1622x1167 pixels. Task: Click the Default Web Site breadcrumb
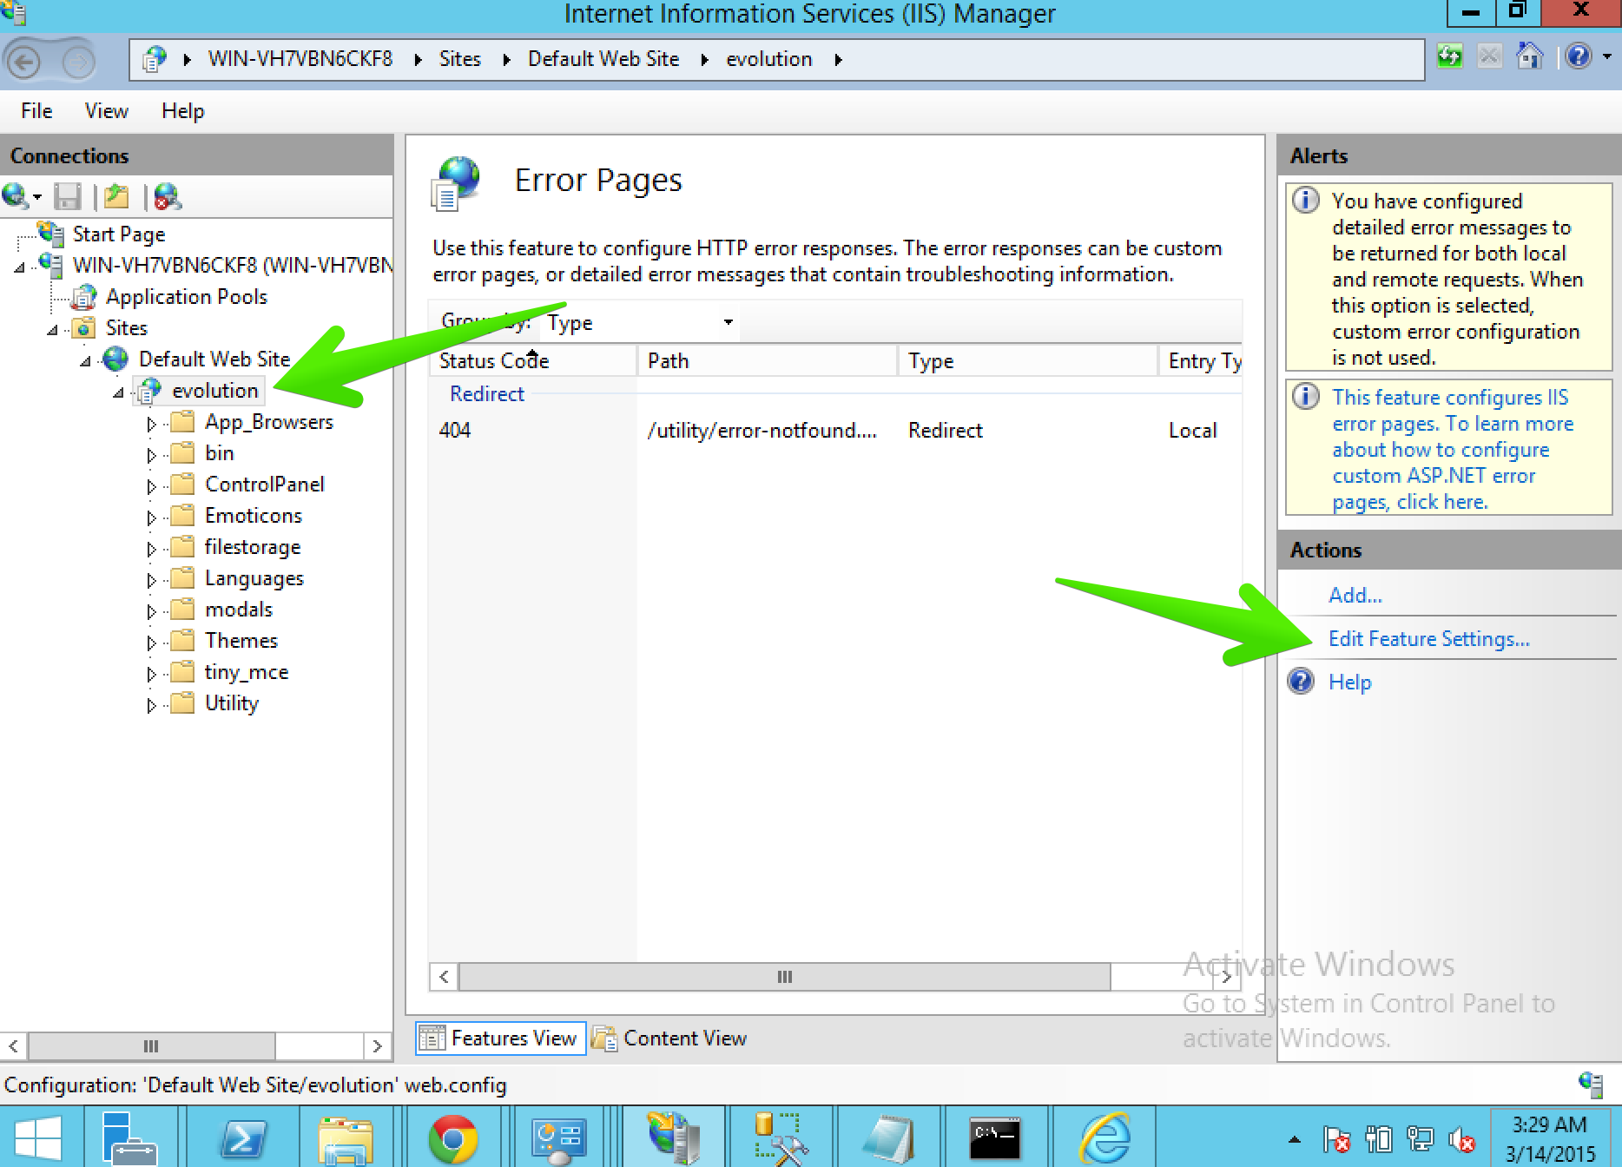pos(603,59)
